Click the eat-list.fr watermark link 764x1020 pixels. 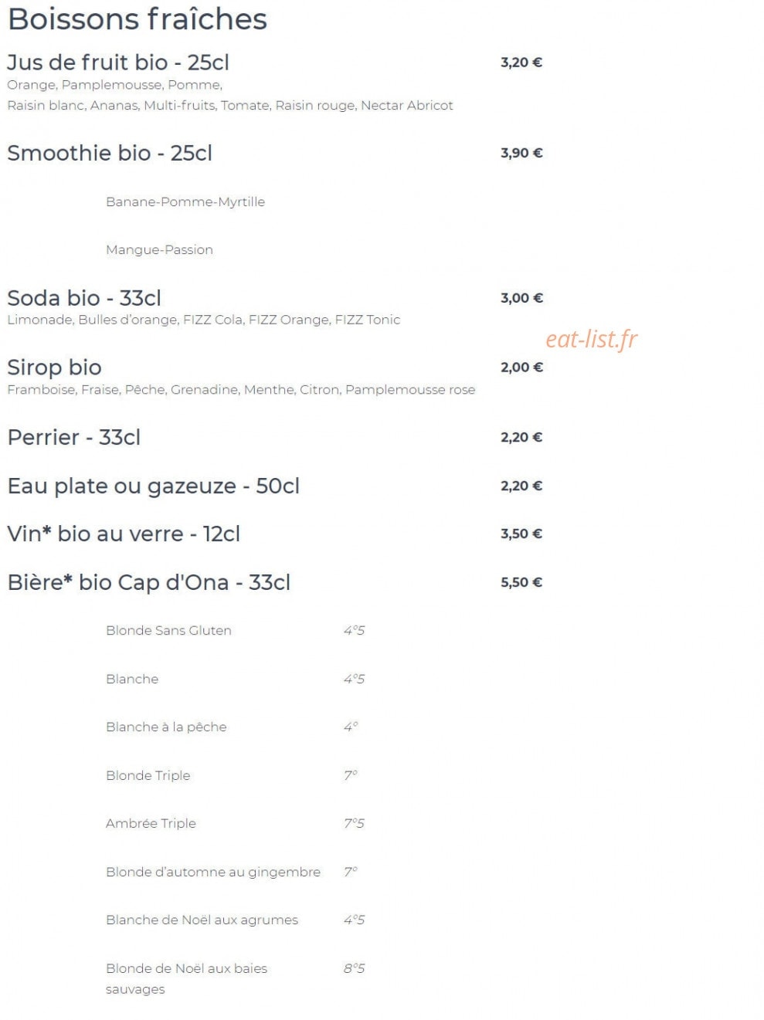tap(592, 339)
